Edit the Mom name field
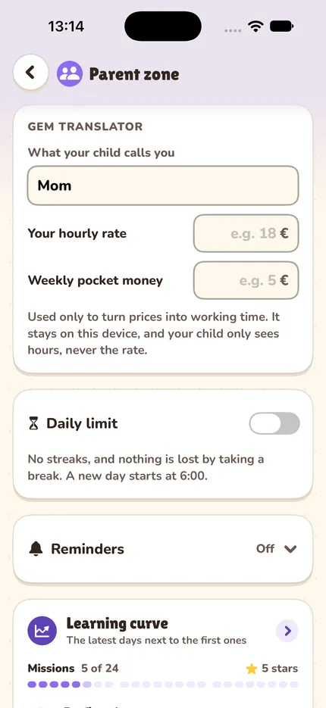326x708 pixels. click(163, 186)
